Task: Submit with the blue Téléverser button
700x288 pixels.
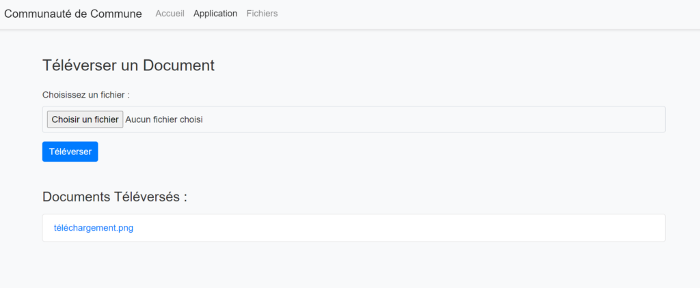Action: 70,152
